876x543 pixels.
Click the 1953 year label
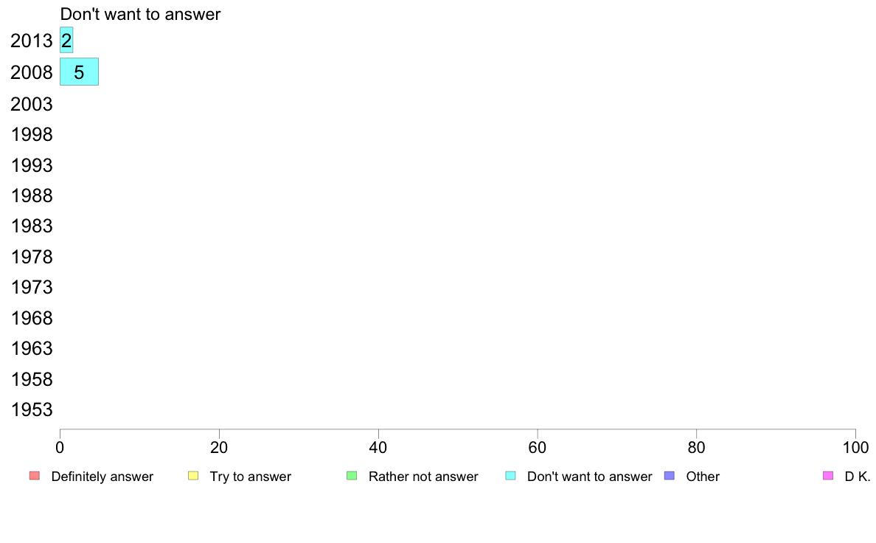[32, 410]
